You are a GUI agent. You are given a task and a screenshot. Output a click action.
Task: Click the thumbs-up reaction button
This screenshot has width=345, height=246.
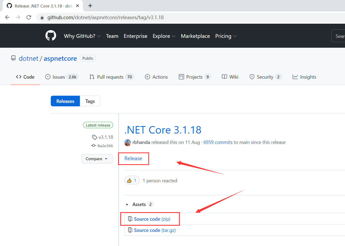(132, 180)
